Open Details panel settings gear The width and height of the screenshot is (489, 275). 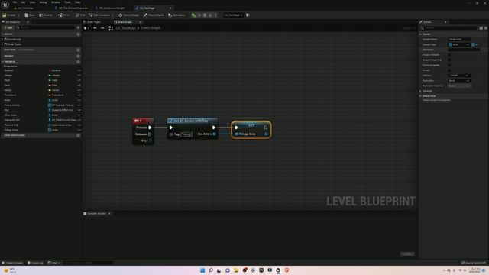486,28
